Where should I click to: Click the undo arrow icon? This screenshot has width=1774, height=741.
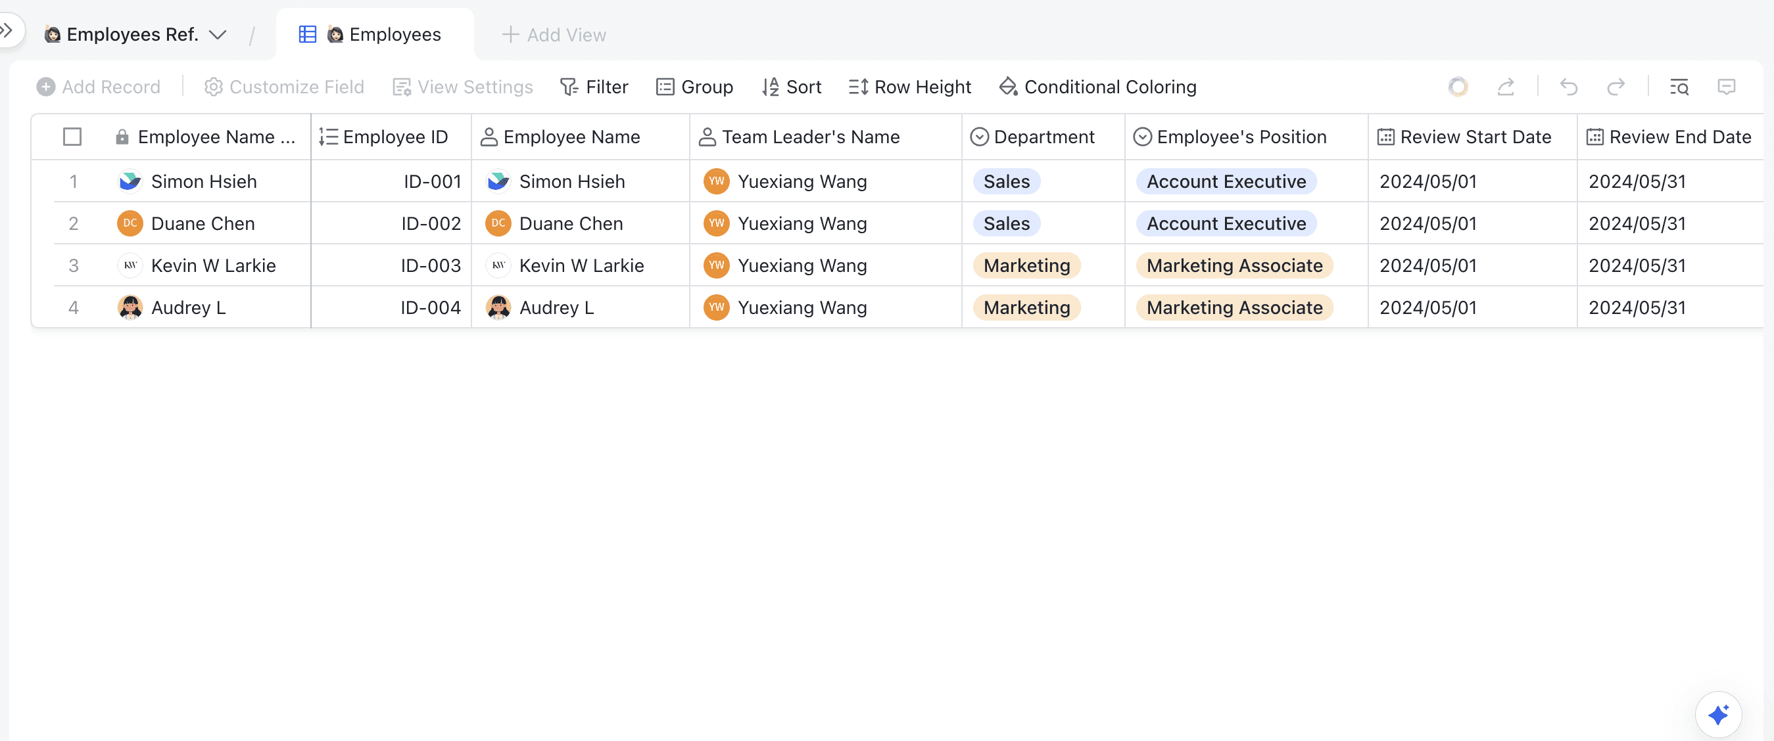tap(1568, 87)
